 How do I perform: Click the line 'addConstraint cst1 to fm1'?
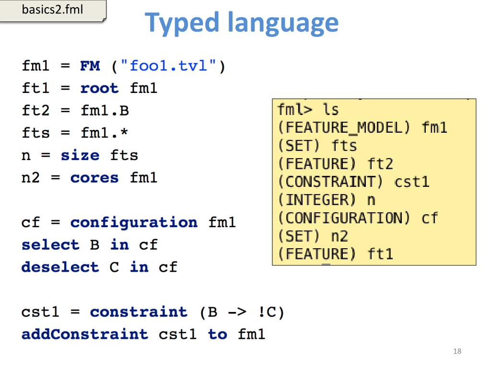[x=143, y=334]
